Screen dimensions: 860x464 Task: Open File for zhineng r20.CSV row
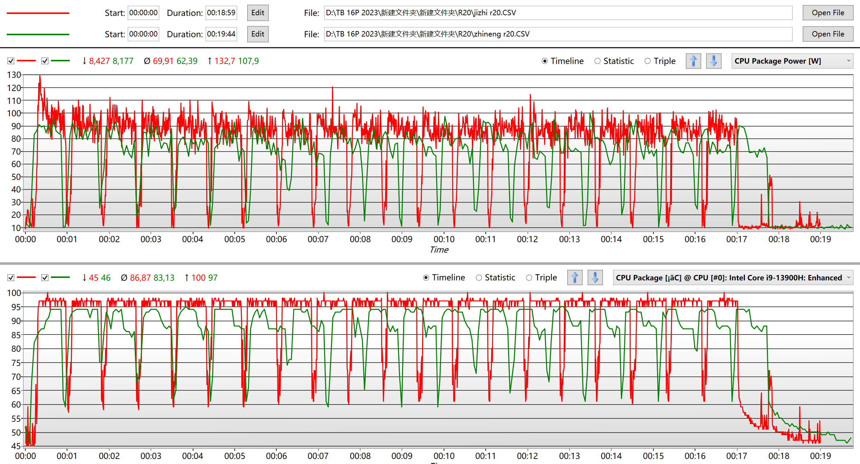(x=827, y=34)
